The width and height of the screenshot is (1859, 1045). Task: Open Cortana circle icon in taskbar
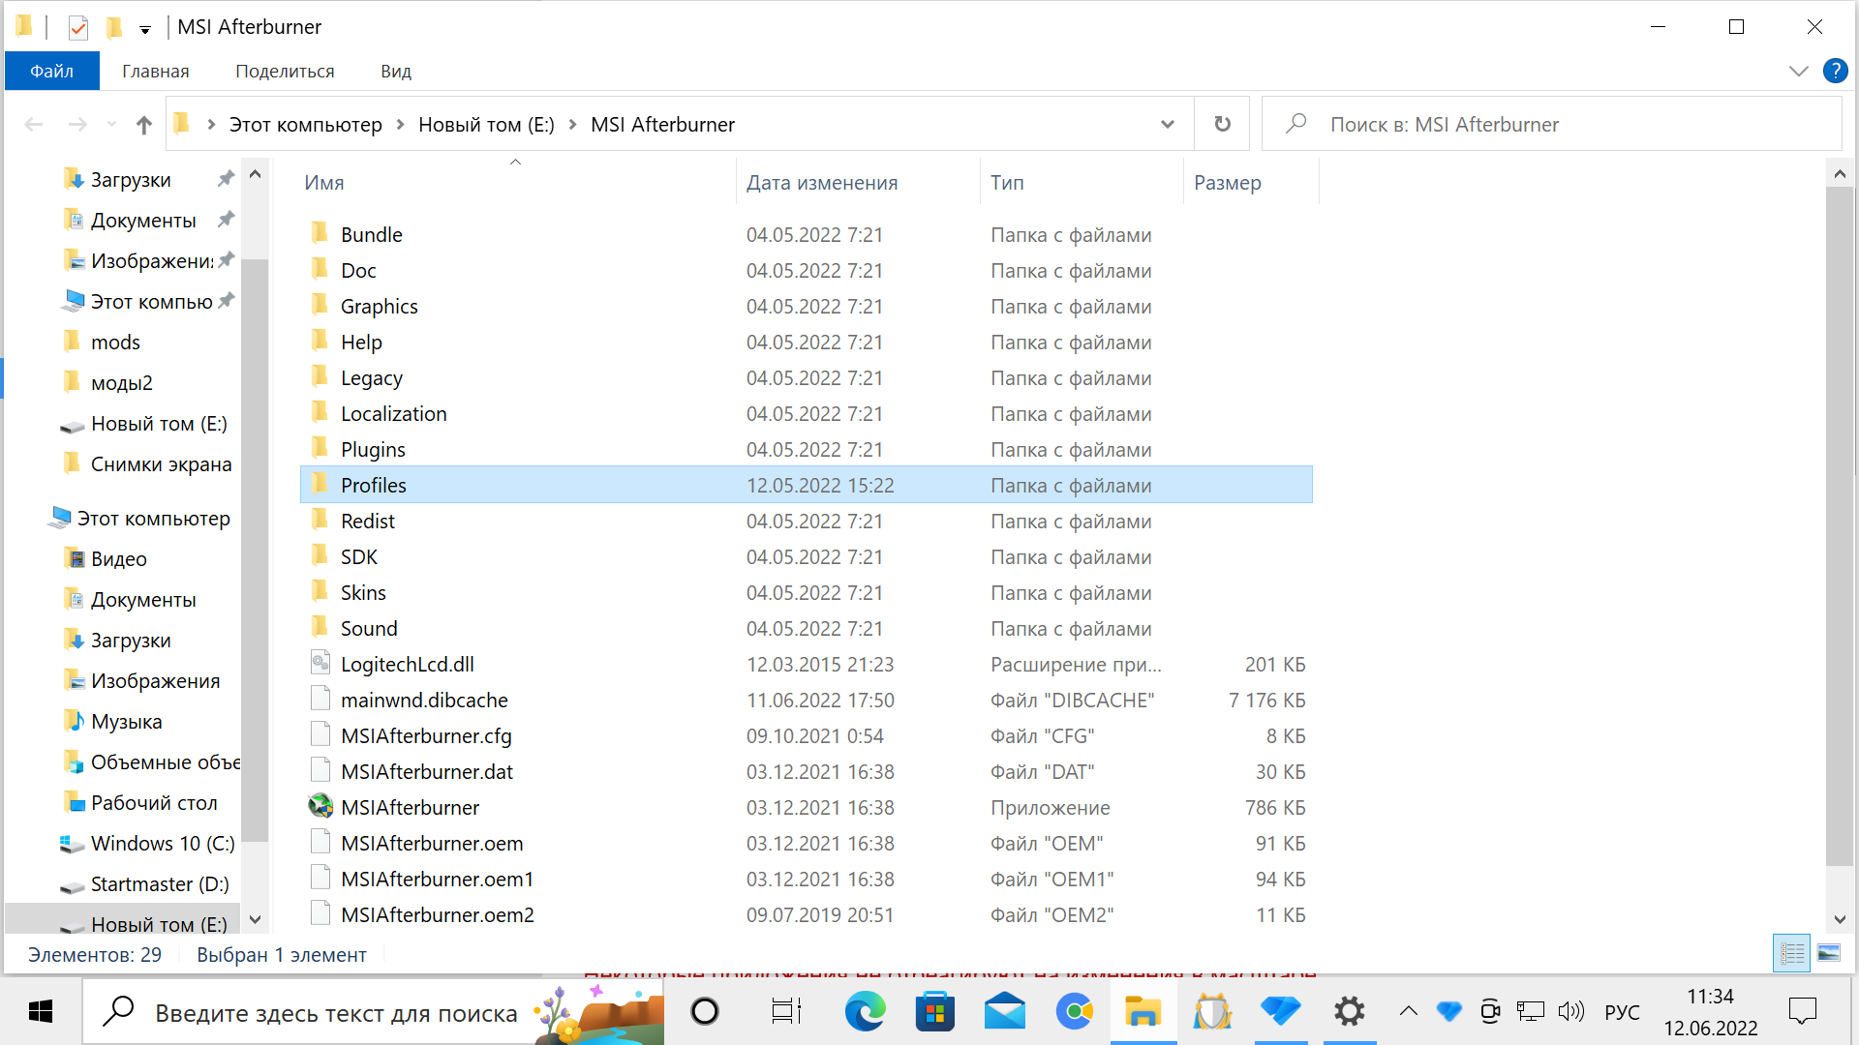pyautogui.click(x=705, y=1012)
